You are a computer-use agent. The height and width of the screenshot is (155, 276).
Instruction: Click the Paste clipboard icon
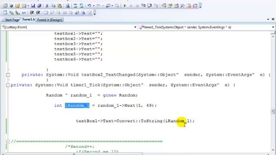60,6
